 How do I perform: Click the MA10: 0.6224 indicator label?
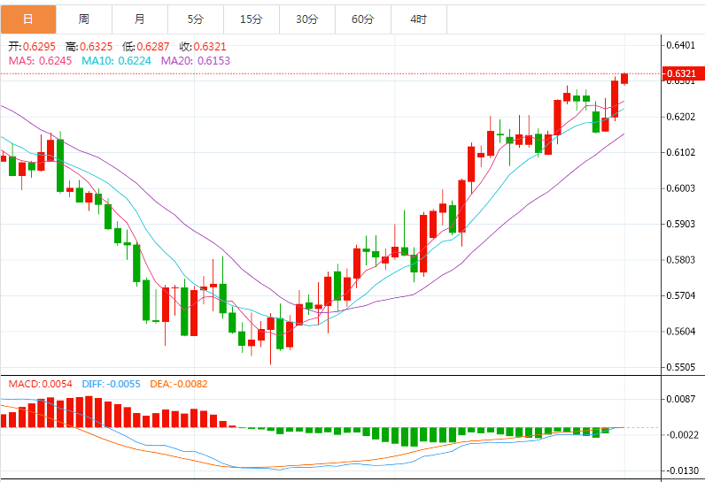[116, 61]
